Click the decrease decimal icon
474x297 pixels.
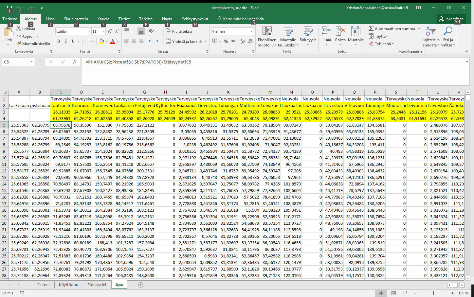pyautogui.click(x=250, y=41)
